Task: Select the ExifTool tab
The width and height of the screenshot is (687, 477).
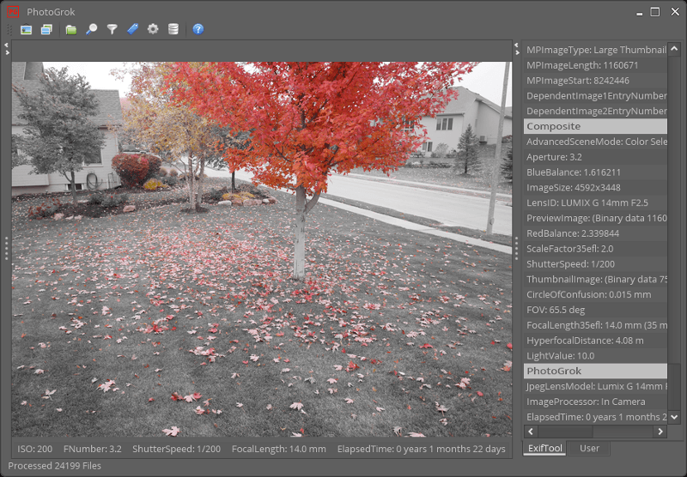Action: [544, 448]
